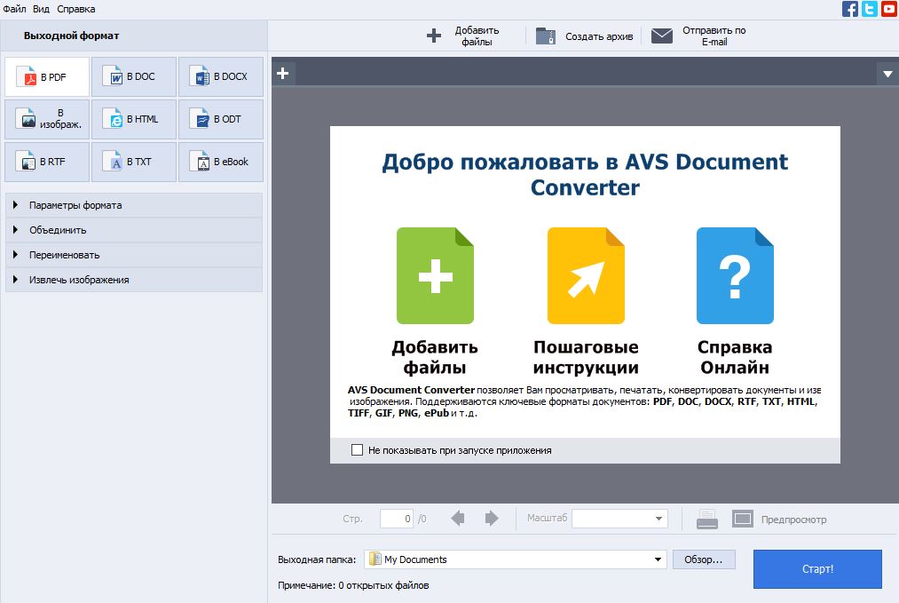
Task: Expand the Переименовать section
Action: 134,255
